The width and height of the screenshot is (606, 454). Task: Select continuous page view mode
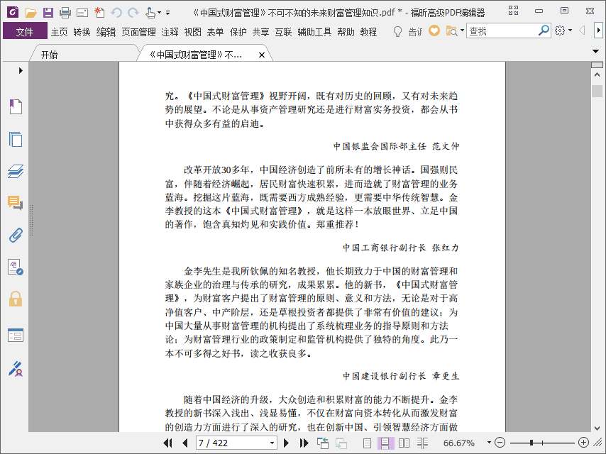[385, 443]
